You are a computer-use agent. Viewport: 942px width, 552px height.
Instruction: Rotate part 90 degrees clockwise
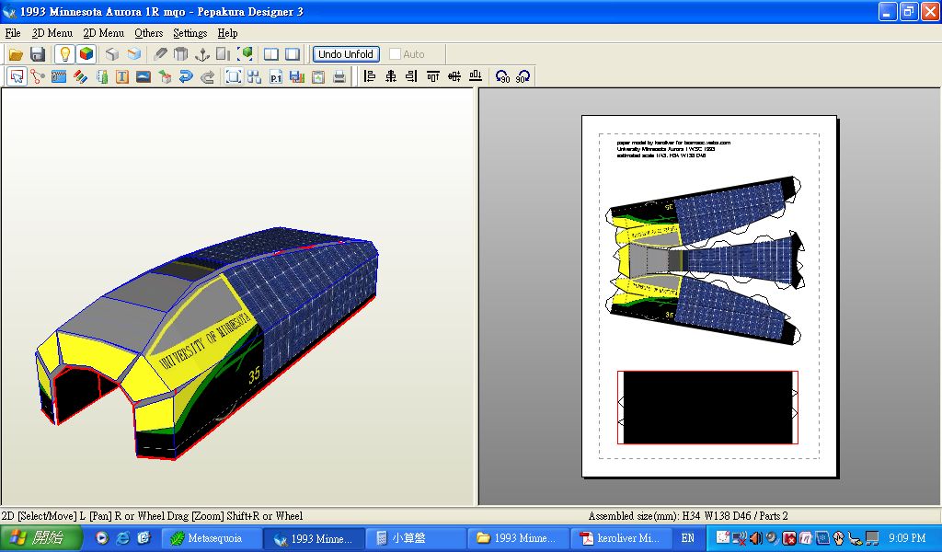tap(523, 77)
